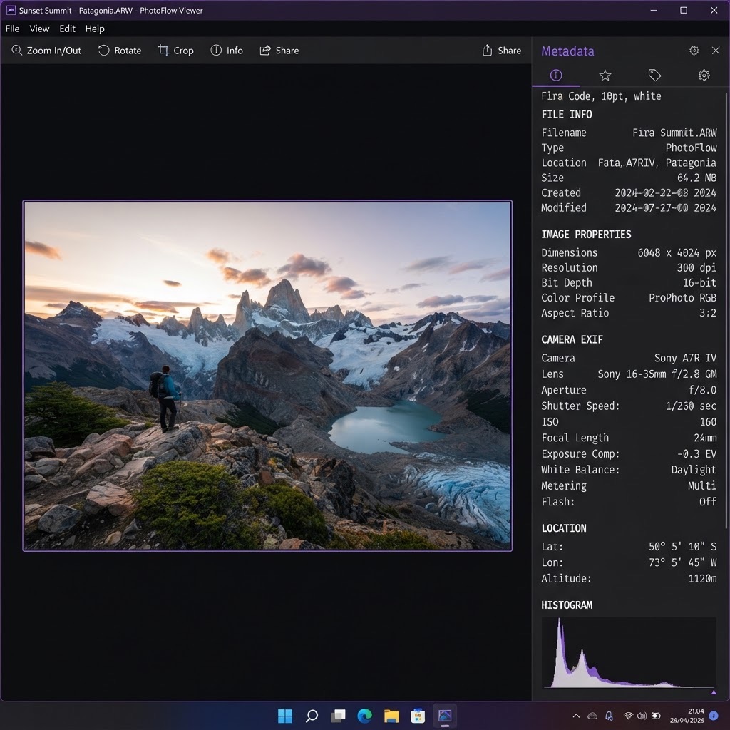
Task: Click the Exposure Comp value -0.3 EV
Action: click(x=697, y=454)
